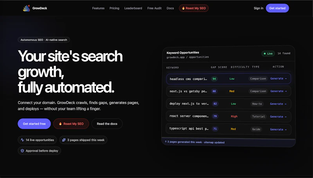The height and width of the screenshot is (178, 313).
Task: Select the typescript api best practices row
Action: tap(228, 129)
